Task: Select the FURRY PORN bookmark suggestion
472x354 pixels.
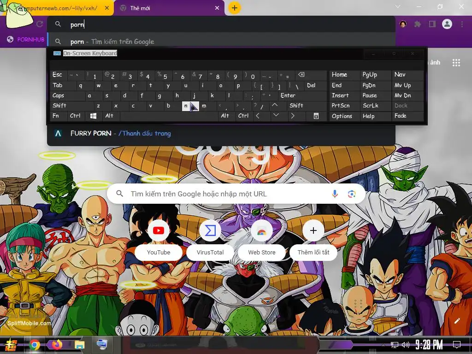Action: pyautogui.click(x=221, y=133)
